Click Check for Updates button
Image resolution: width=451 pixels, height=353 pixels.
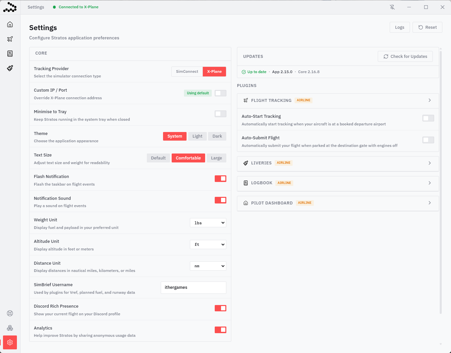click(x=405, y=57)
